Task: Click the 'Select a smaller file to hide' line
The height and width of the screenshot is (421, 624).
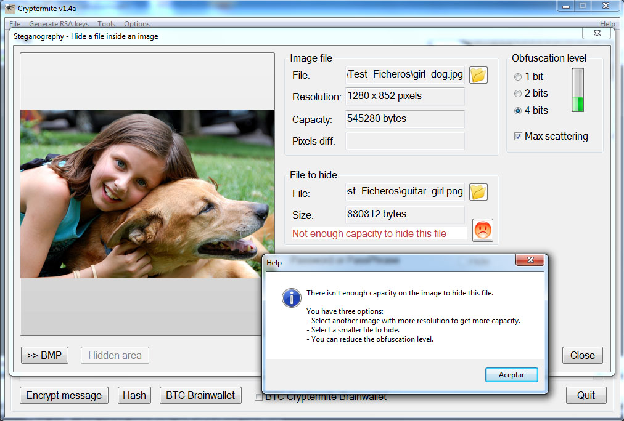Action: (353, 330)
